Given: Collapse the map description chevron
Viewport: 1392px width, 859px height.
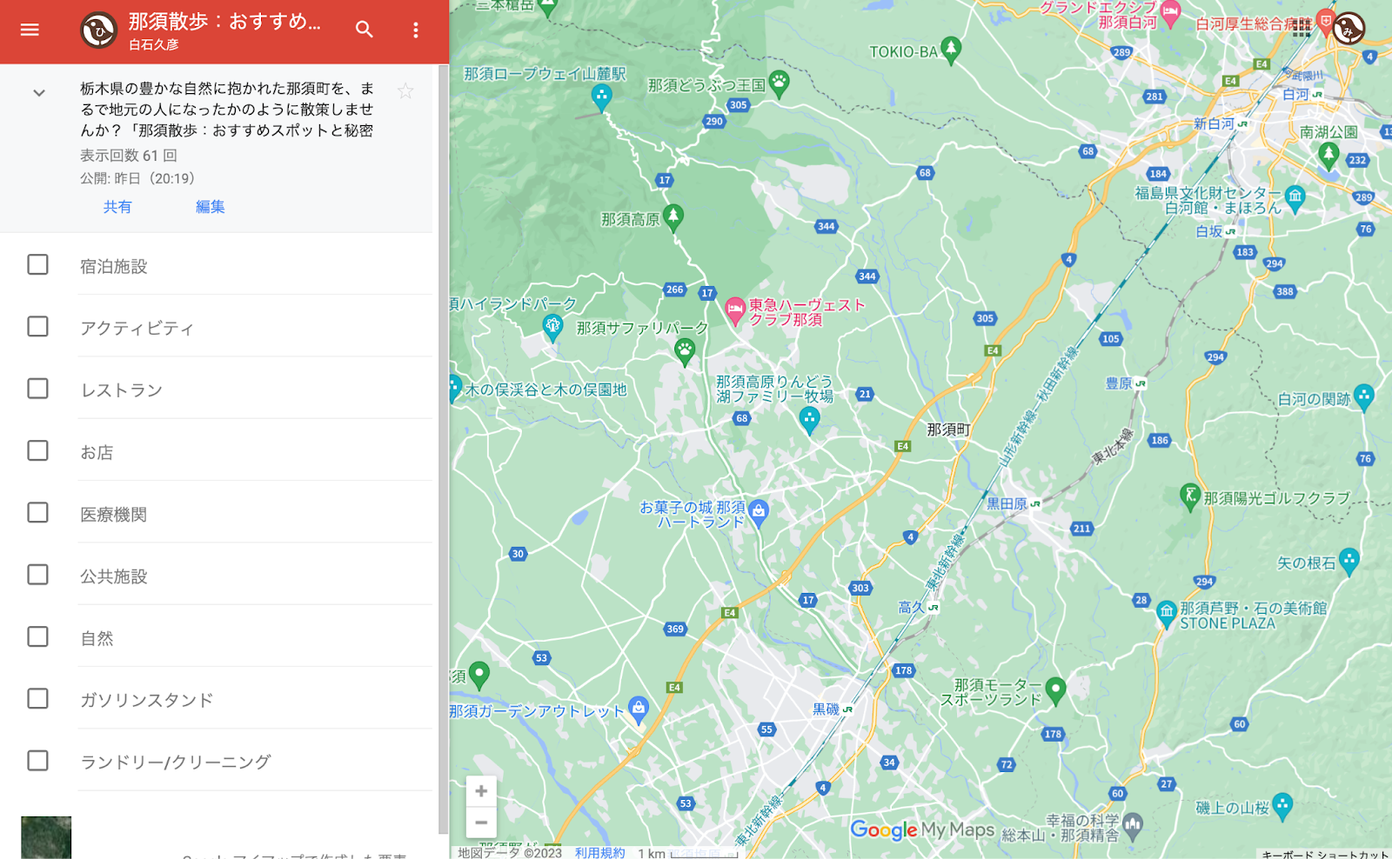Looking at the screenshot, I should (39, 92).
